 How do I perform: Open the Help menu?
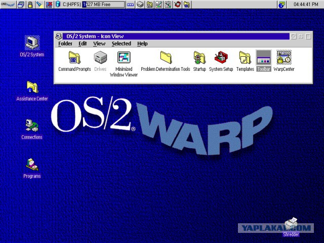coord(142,44)
